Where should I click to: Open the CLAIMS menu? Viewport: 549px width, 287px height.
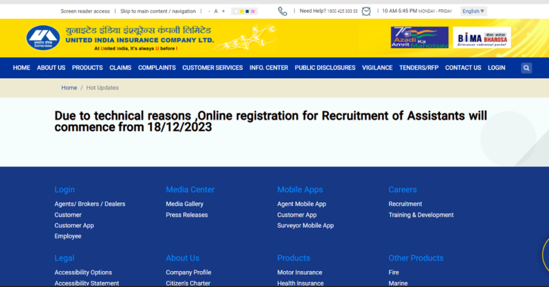point(121,68)
